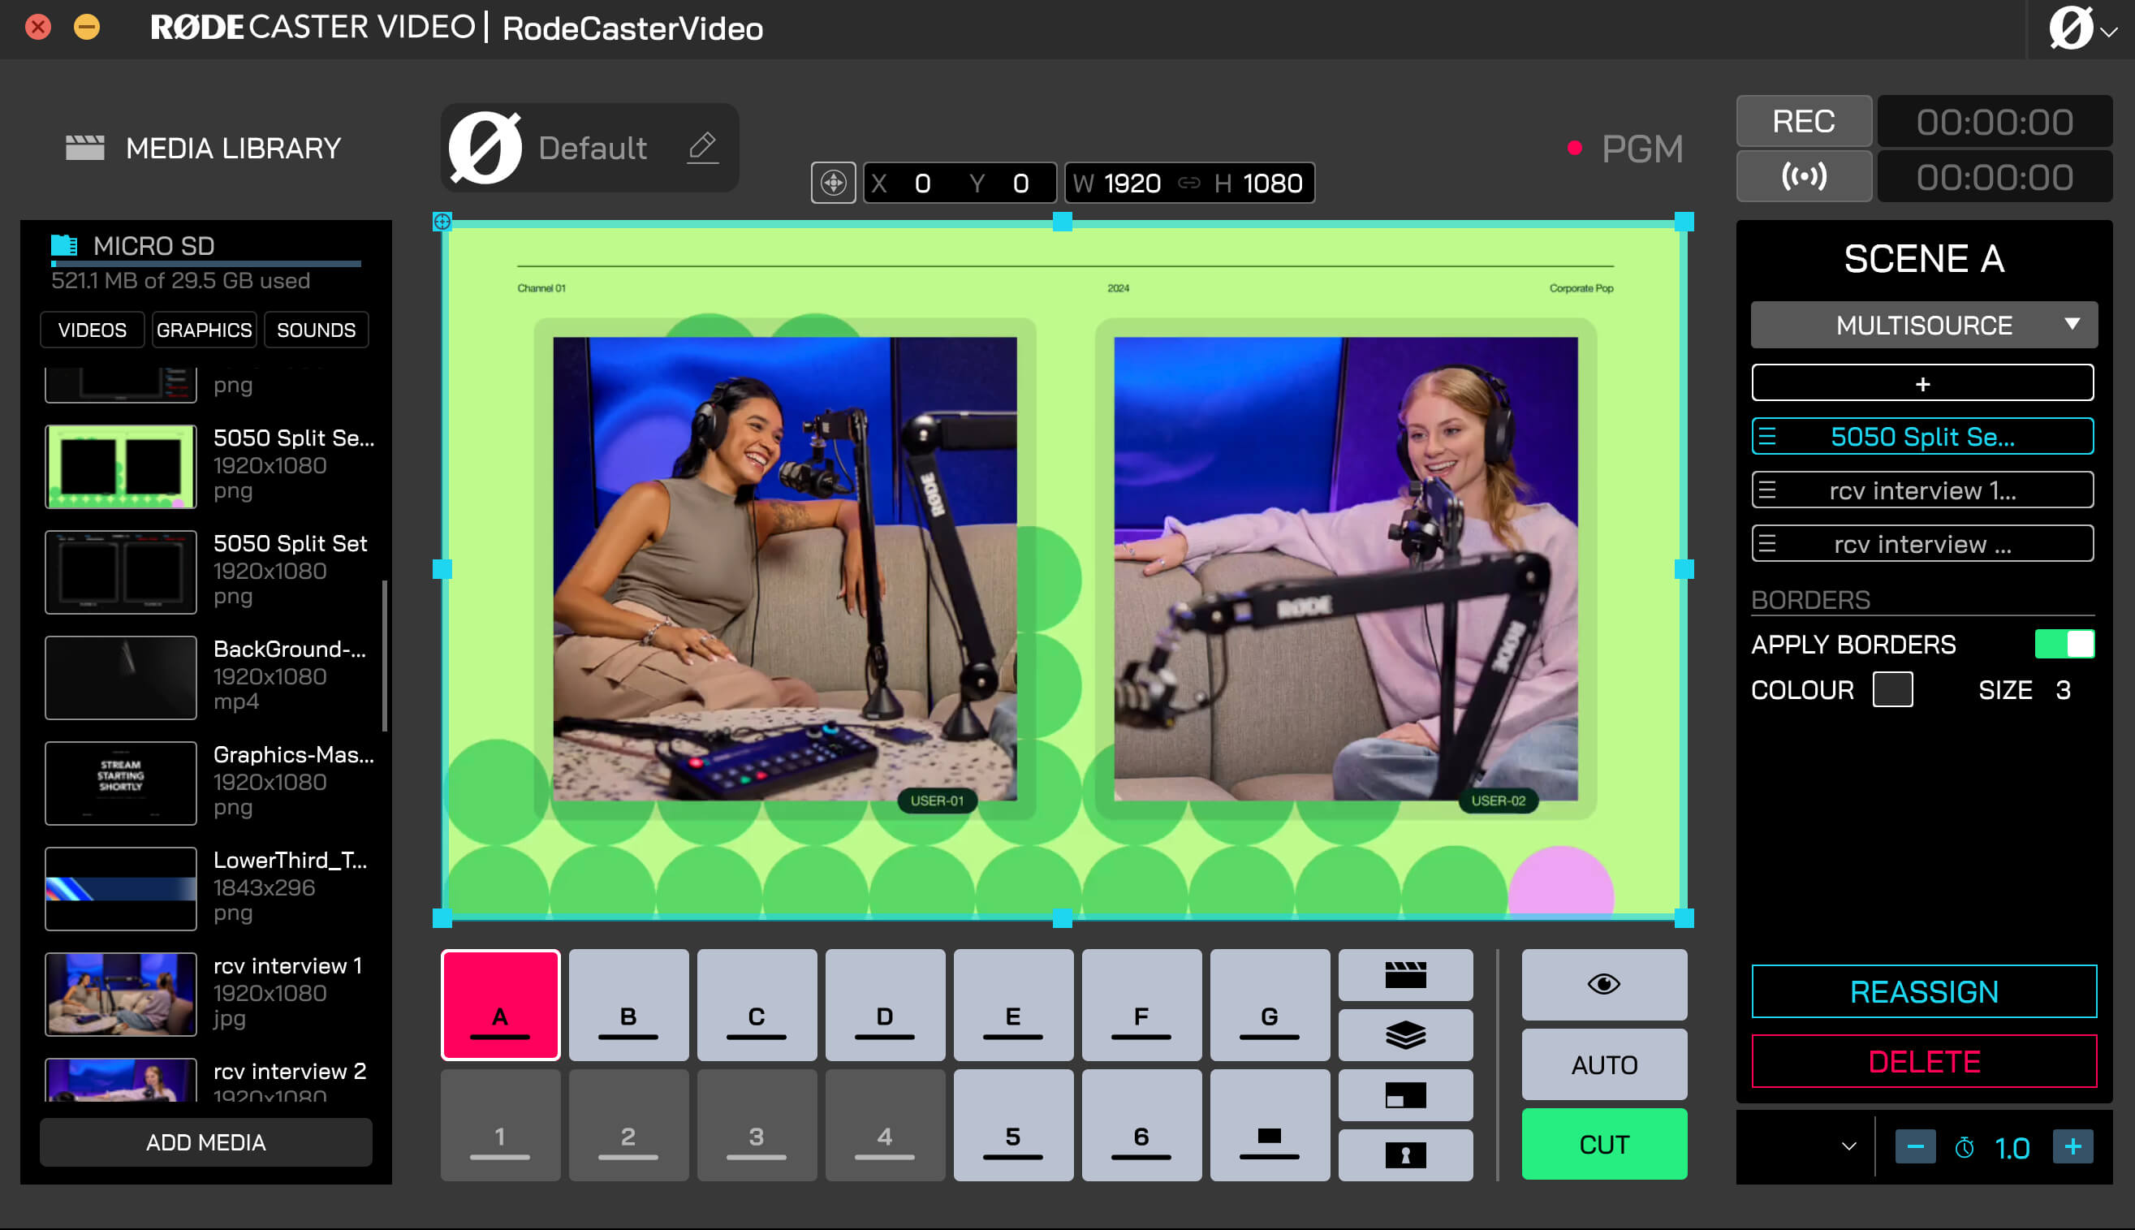The image size is (2135, 1230).
Task: Click the DELETE scene button
Action: click(x=1922, y=1060)
